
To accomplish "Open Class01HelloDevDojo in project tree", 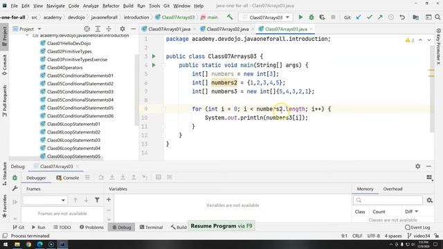I will point(69,43).
